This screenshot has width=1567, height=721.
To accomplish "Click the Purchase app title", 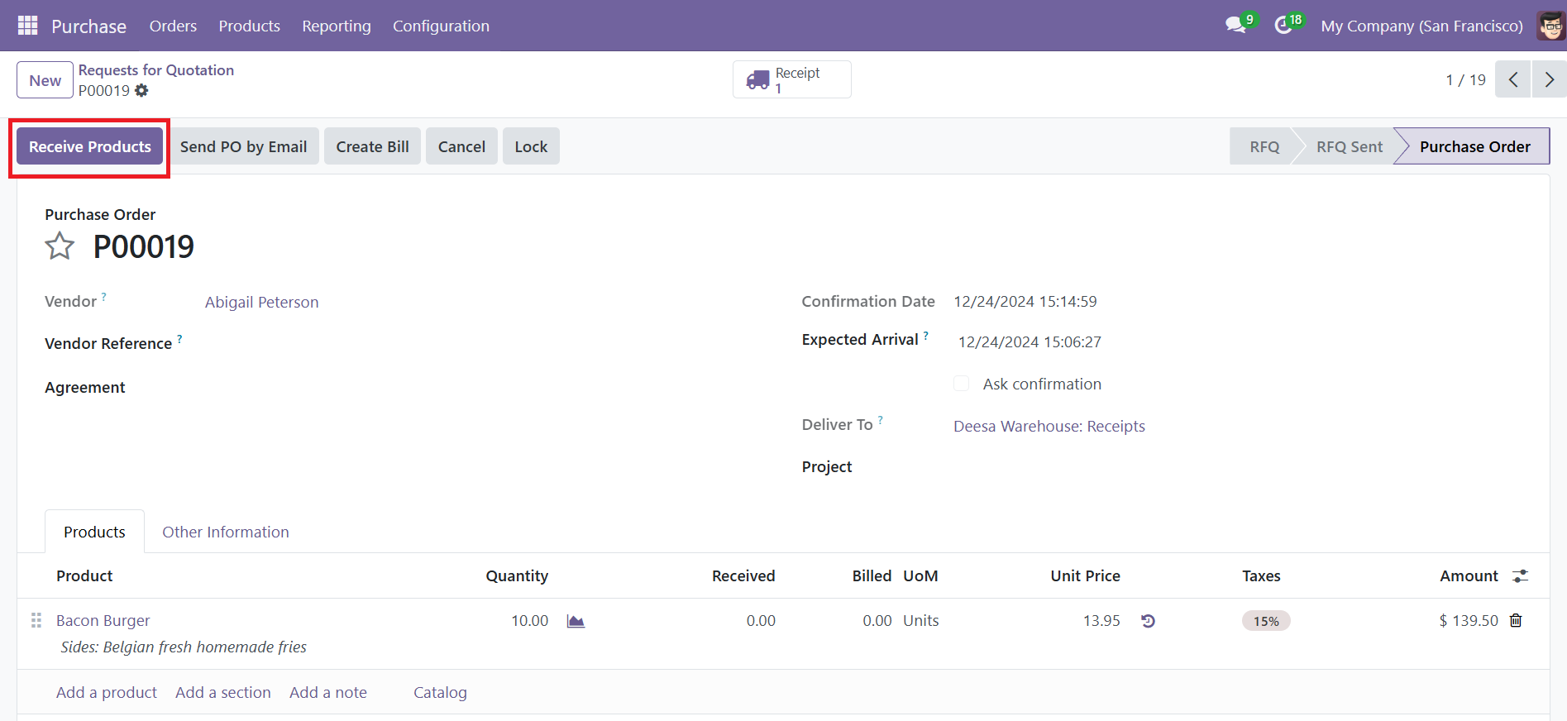I will click(x=88, y=26).
